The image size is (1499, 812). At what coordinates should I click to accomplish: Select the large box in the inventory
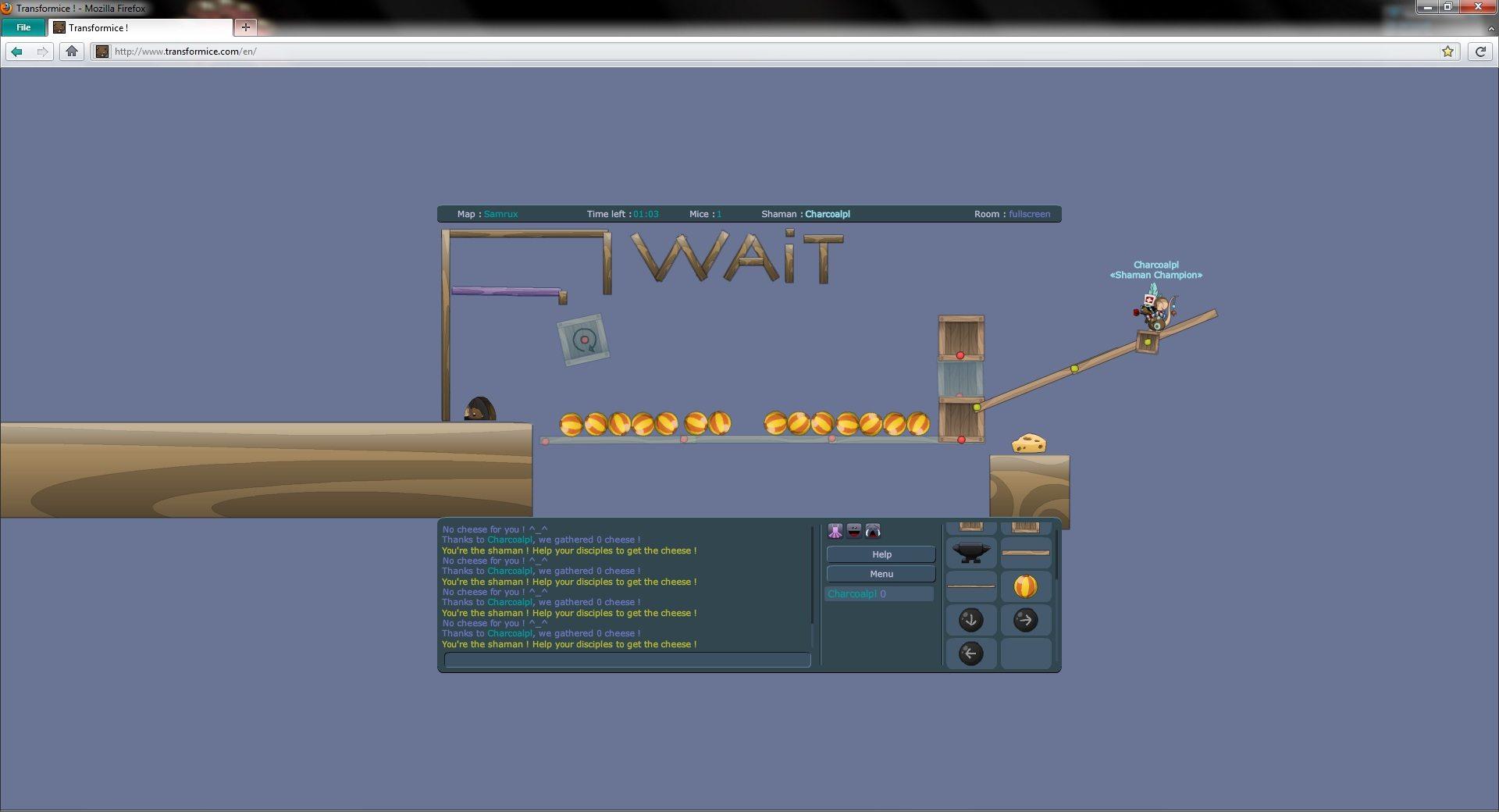[x=1025, y=526]
